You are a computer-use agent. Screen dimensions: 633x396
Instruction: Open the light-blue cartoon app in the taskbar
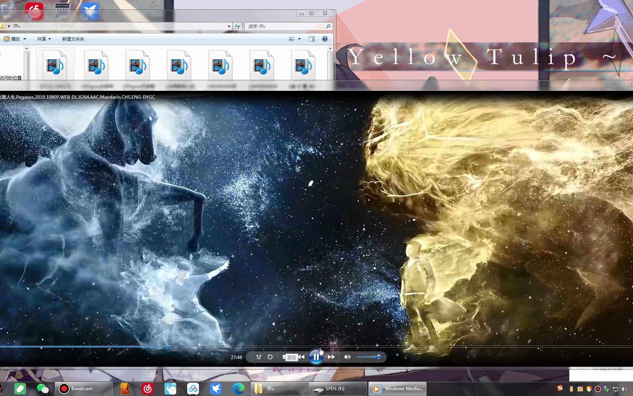[x=170, y=389]
